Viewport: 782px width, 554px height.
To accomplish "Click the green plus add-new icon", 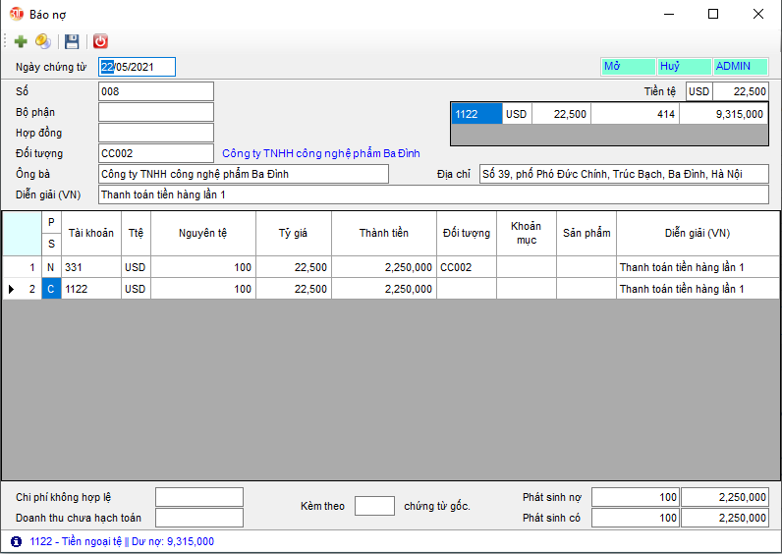I will coord(21,41).
